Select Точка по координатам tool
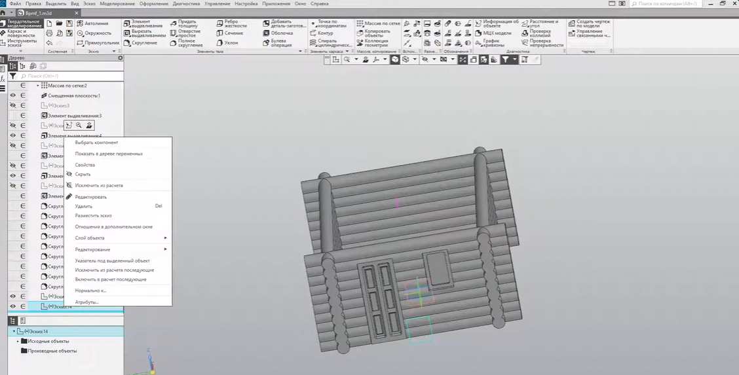The height and width of the screenshot is (375, 739). [x=328, y=24]
